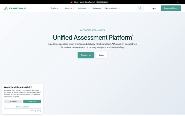Open the site search magnifier icon
This screenshot has width=185, height=116.
[140, 8]
